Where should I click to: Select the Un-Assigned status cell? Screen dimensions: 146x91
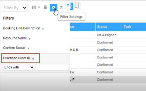(107, 35)
